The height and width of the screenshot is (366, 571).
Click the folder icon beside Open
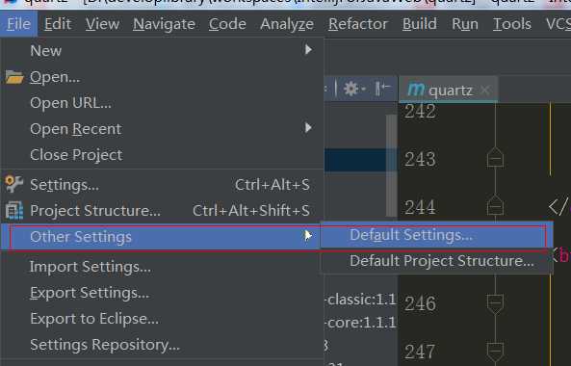point(14,77)
